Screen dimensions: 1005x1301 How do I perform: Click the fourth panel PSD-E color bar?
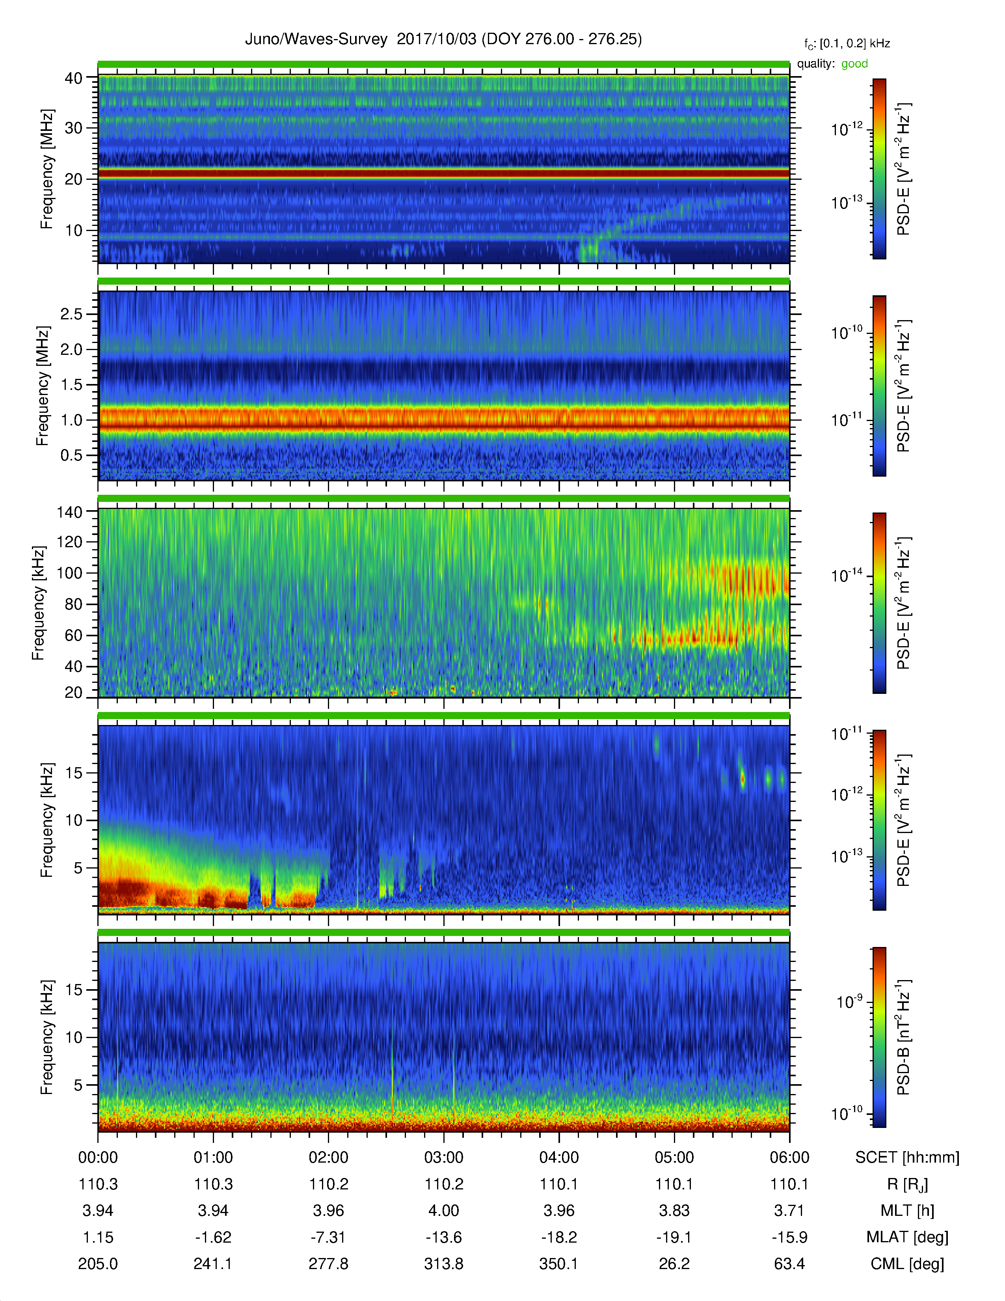pyautogui.click(x=879, y=820)
